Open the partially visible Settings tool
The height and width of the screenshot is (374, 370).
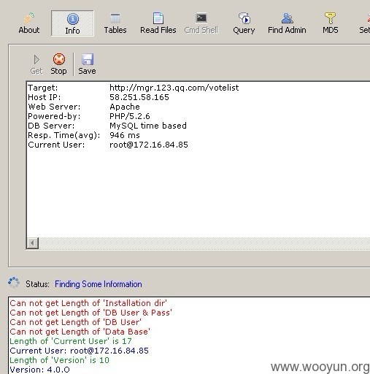[x=364, y=23]
